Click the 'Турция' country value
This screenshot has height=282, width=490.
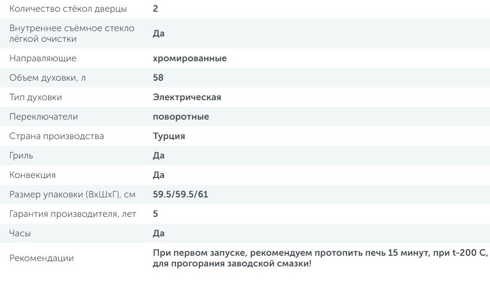[169, 136]
